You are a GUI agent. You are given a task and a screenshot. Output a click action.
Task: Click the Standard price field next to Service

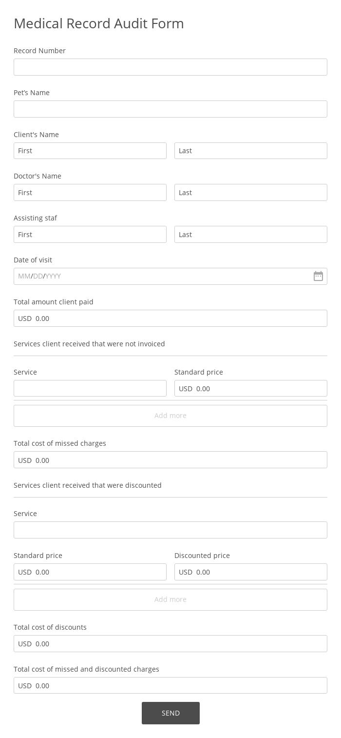(x=251, y=388)
